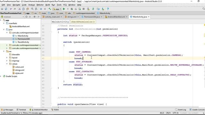
Task: Collapse the res folder node
Action: (x=4, y=51)
